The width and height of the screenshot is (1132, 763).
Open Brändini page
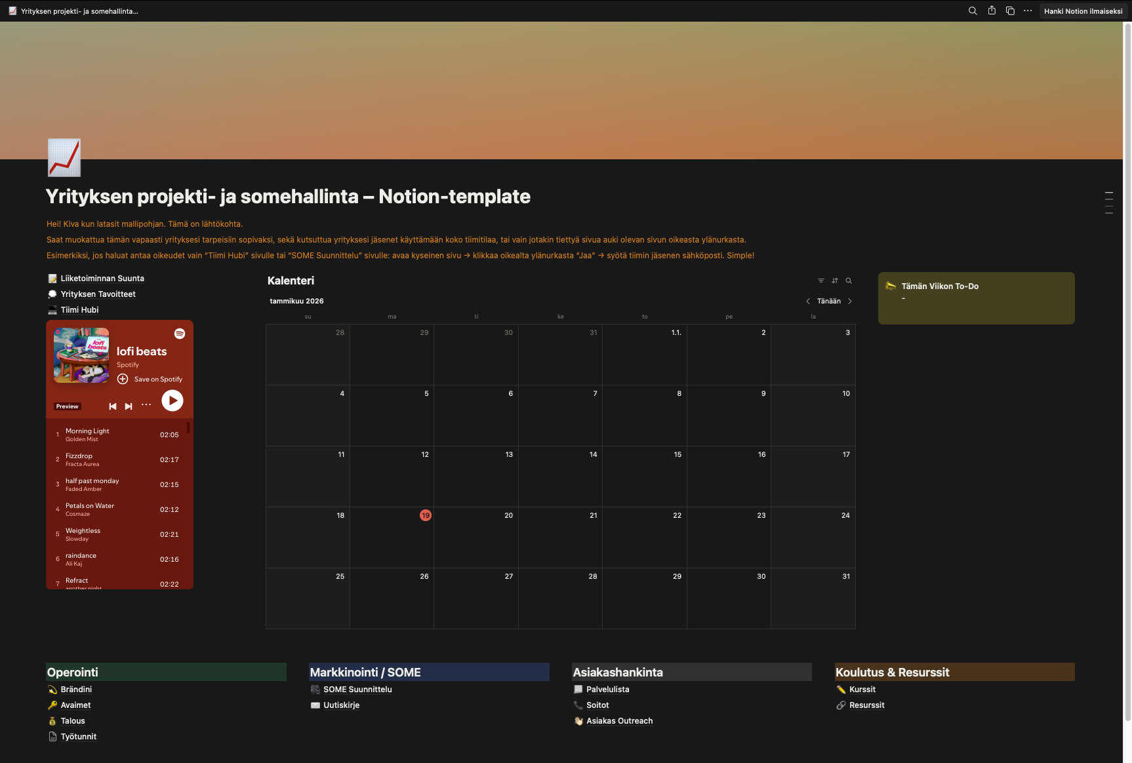click(70, 690)
